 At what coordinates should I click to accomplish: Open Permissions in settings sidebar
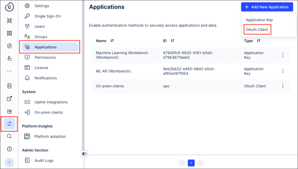[x=45, y=57]
